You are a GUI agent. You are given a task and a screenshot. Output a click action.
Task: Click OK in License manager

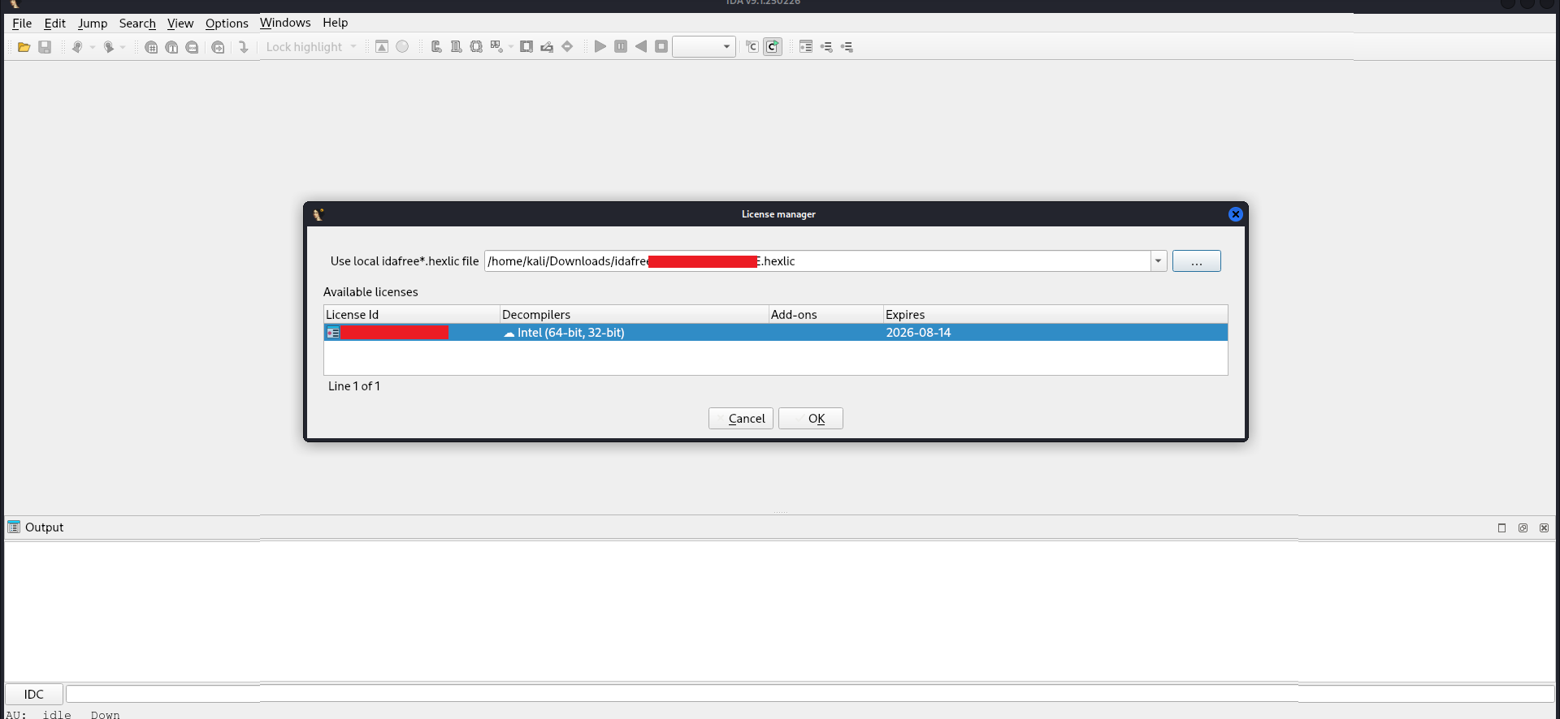click(x=811, y=419)
